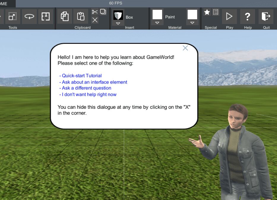This screenshot has width=277, height=200.
Task: Click the Quit exit-door icon
Action: click(x=266, y=16)
